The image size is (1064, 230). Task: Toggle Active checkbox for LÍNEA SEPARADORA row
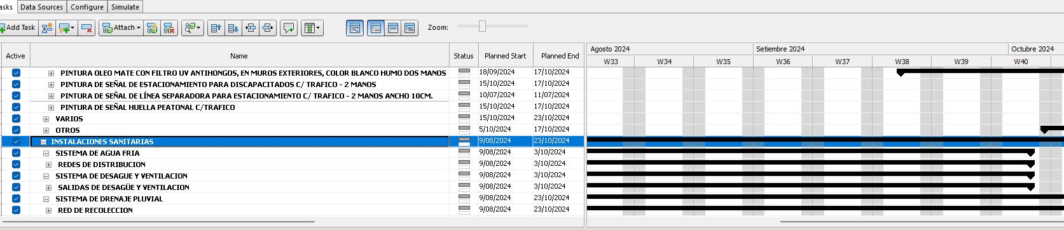[x=16, y=96]
